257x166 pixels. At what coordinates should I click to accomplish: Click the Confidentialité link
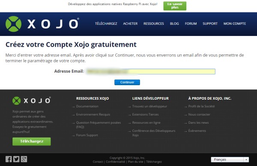coord(115,162)
